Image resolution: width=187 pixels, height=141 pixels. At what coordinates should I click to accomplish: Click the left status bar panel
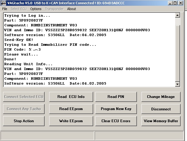[x=47, y=136]
